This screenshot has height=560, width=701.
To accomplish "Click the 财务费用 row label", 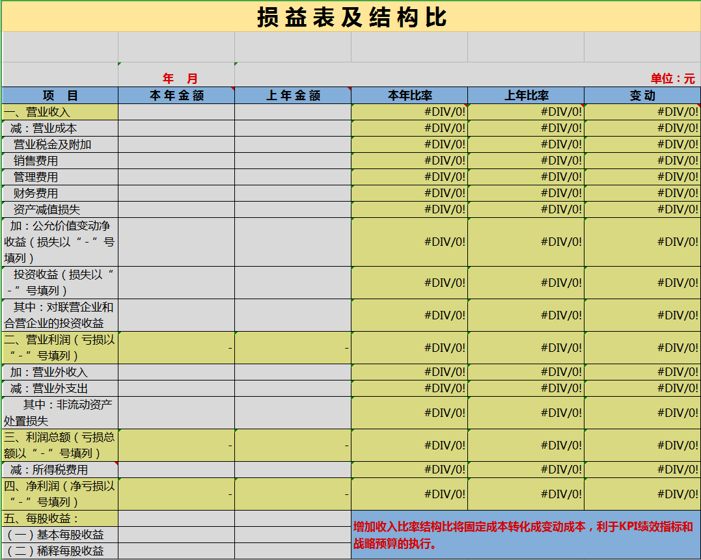I will coord(60,193).
